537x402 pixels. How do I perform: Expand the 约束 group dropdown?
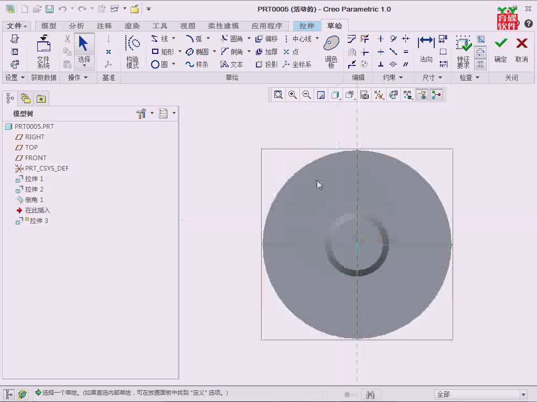pos(392,78)
